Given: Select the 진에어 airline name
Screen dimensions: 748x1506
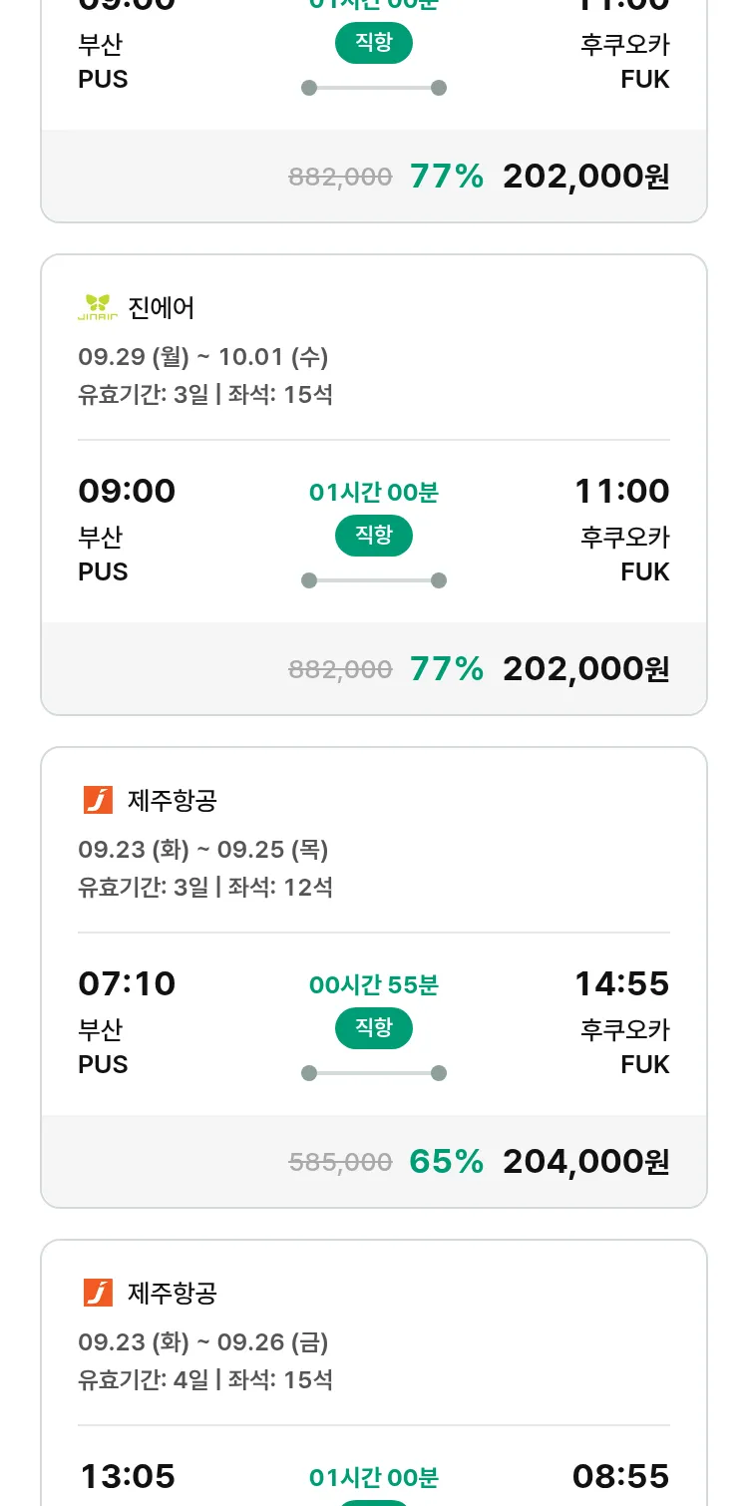Looking at the screenshot, I should [x=162, y=307].
